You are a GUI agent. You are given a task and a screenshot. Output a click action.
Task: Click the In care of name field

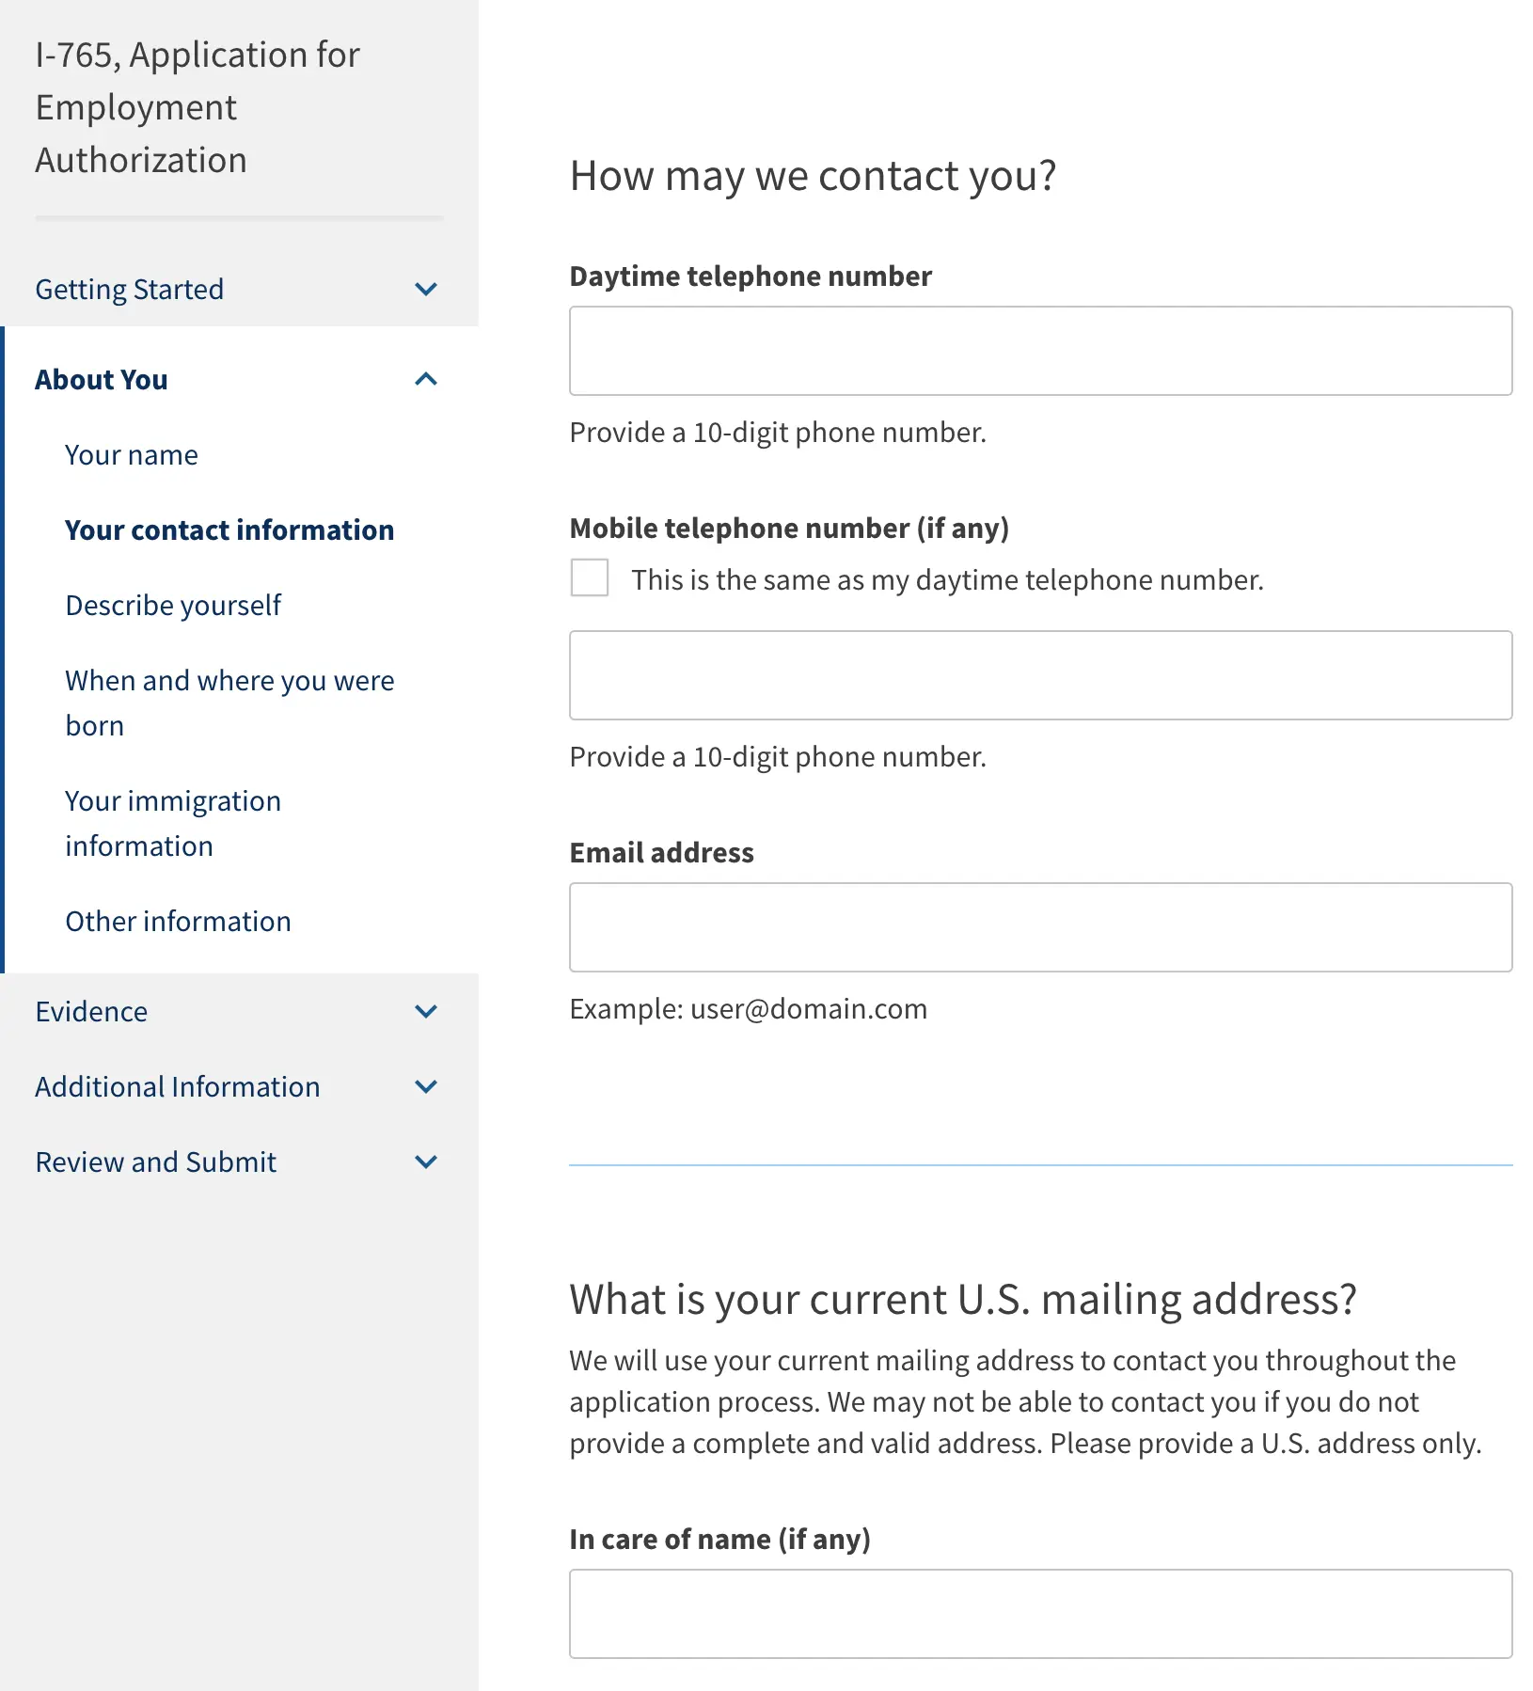tap(1040, 1614)
